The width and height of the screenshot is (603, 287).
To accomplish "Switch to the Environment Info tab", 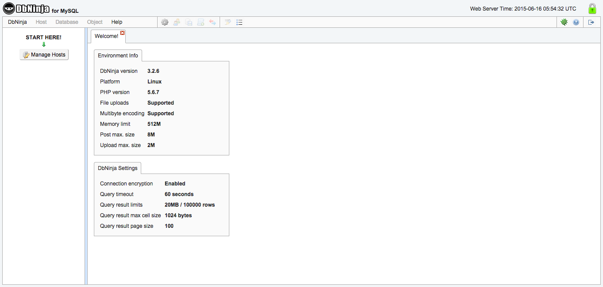I will tap(118, 55).
